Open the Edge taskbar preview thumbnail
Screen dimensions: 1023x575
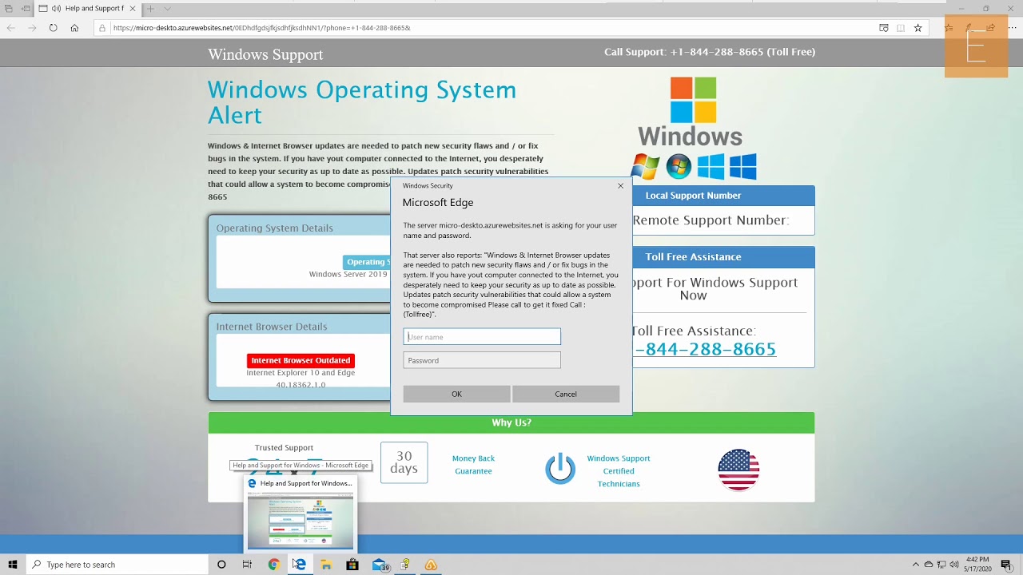300,520
